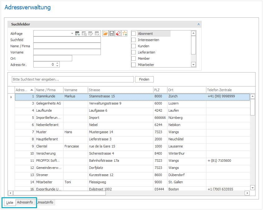The image size is (263, 210).
Task: Switch to the Liste tab
Action: click(10, 203)
